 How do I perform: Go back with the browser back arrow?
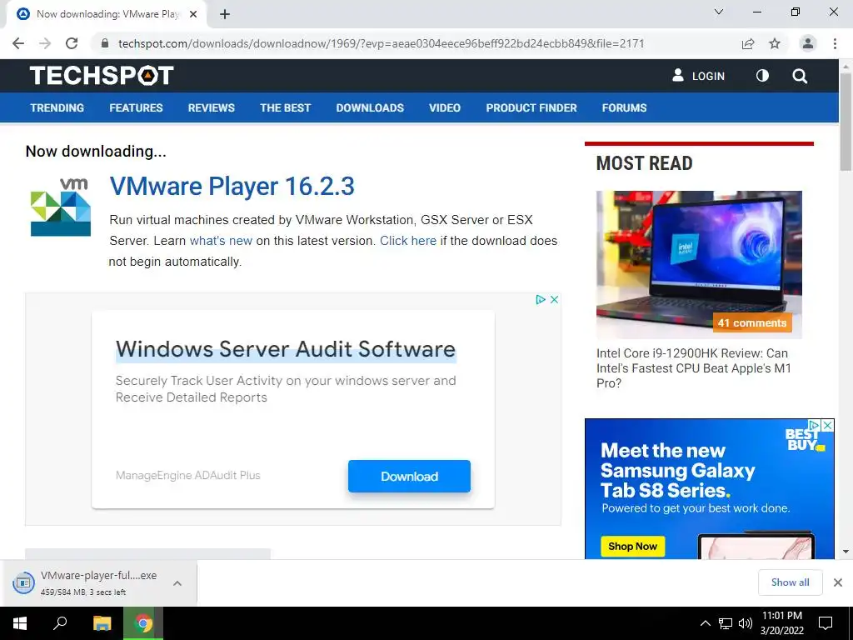coord(18,43)
